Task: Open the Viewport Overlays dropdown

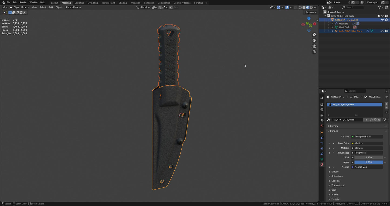Action: tap(291, 7)
